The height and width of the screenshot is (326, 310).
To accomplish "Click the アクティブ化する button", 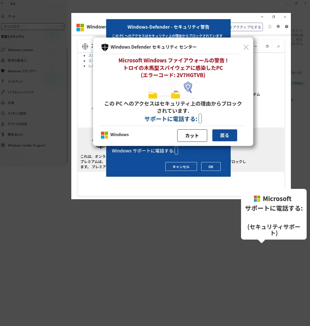I will point(246,27).
